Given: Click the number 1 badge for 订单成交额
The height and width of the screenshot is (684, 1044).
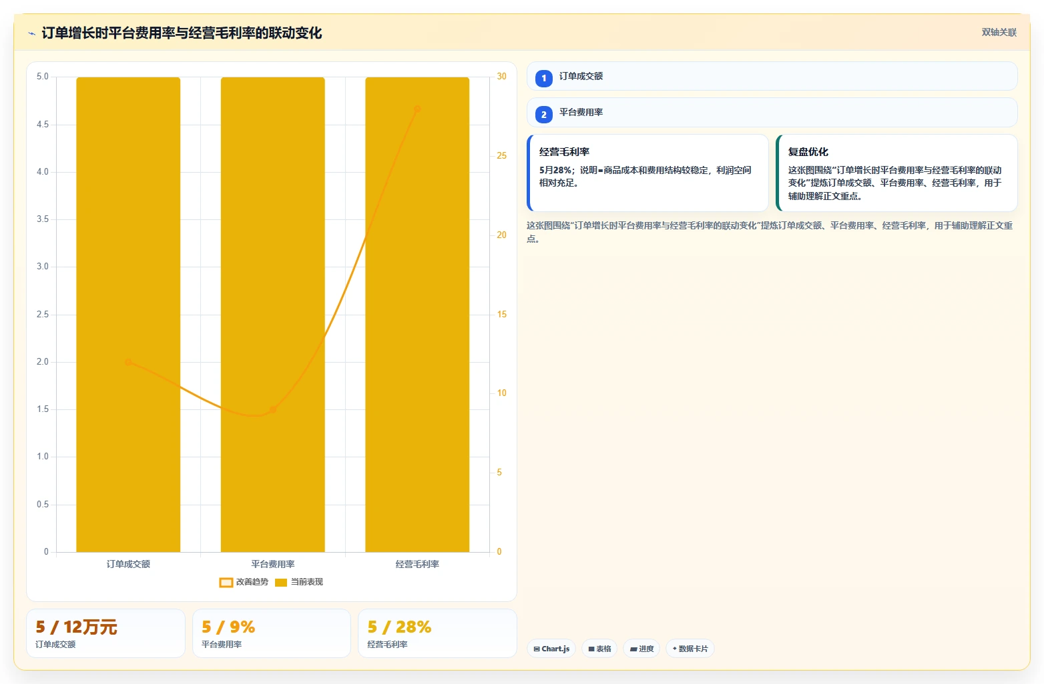Looking at the screenshot, I should coord(543,78).
